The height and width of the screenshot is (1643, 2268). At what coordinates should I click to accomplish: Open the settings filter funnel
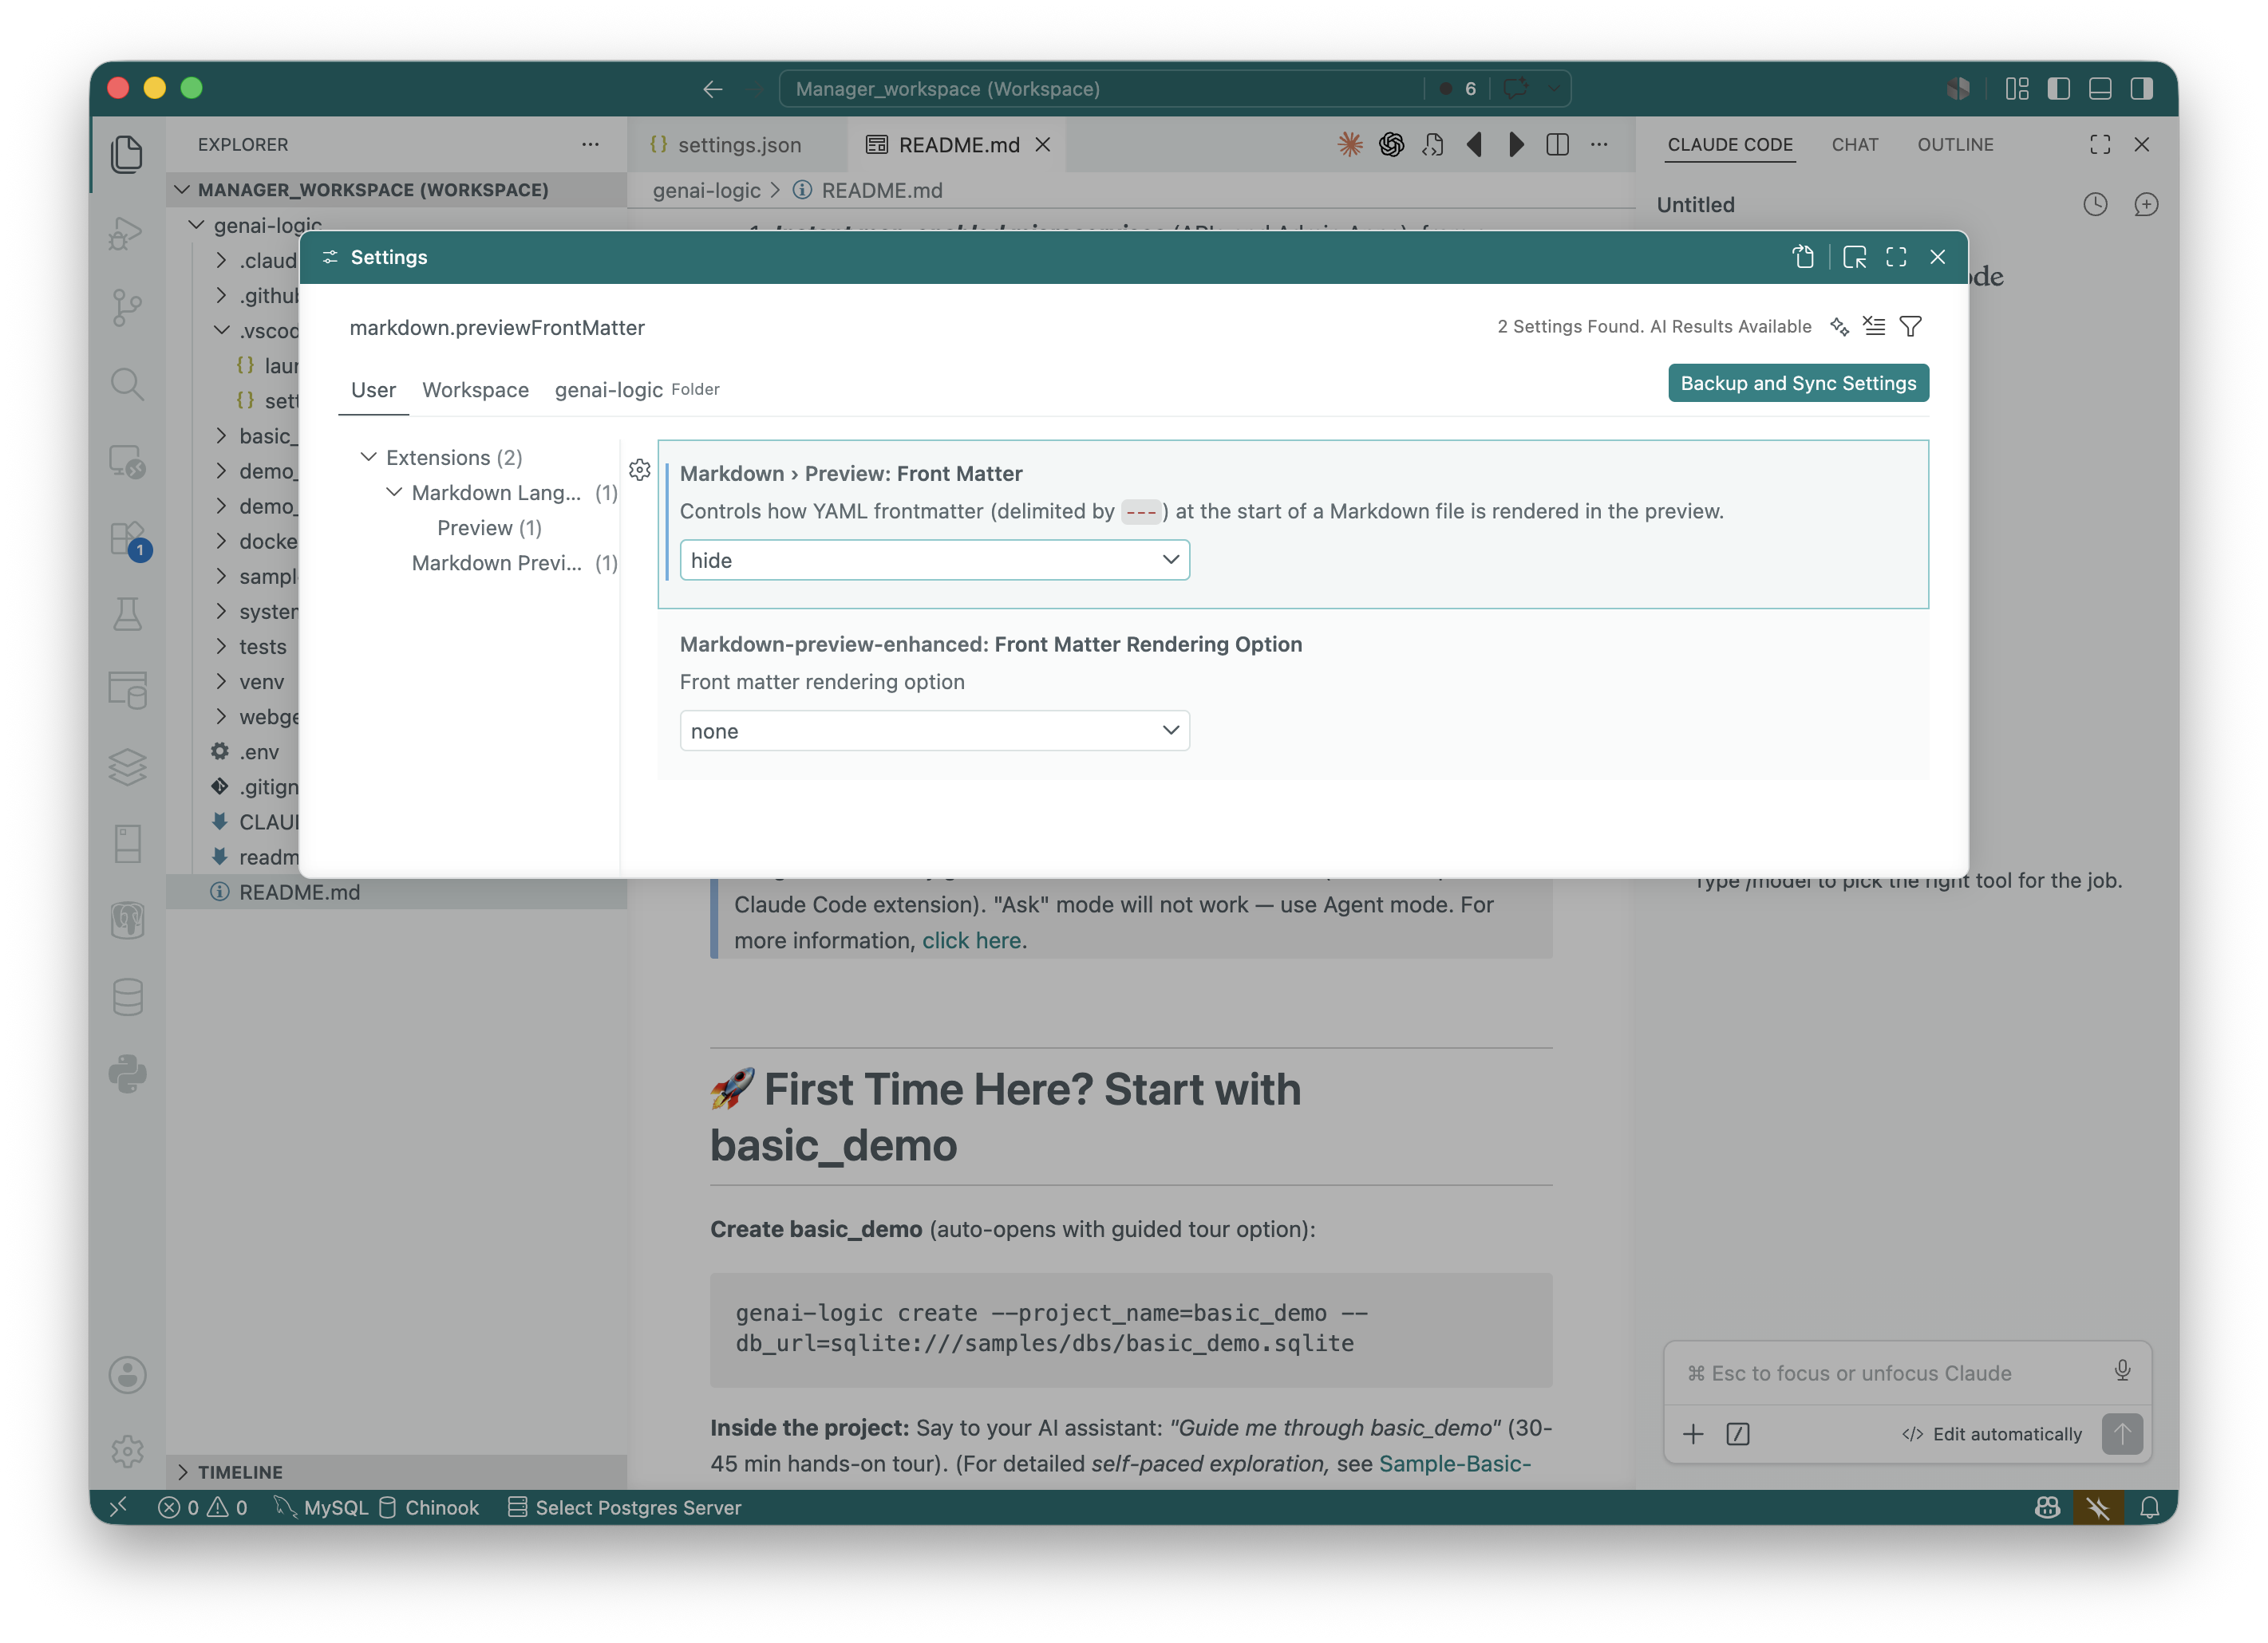coord(1910,327)
